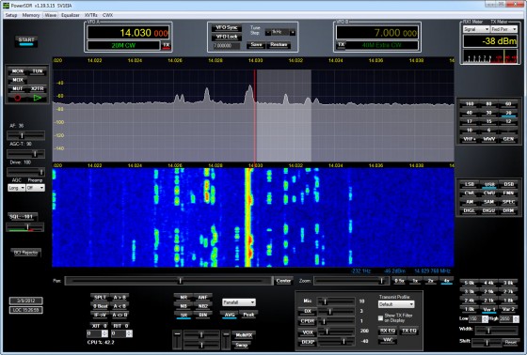Image resolution: width=527 pixels, height=355 pixels.
Task: Select the Var 2 filter button
Action: [x=508, y=309]
